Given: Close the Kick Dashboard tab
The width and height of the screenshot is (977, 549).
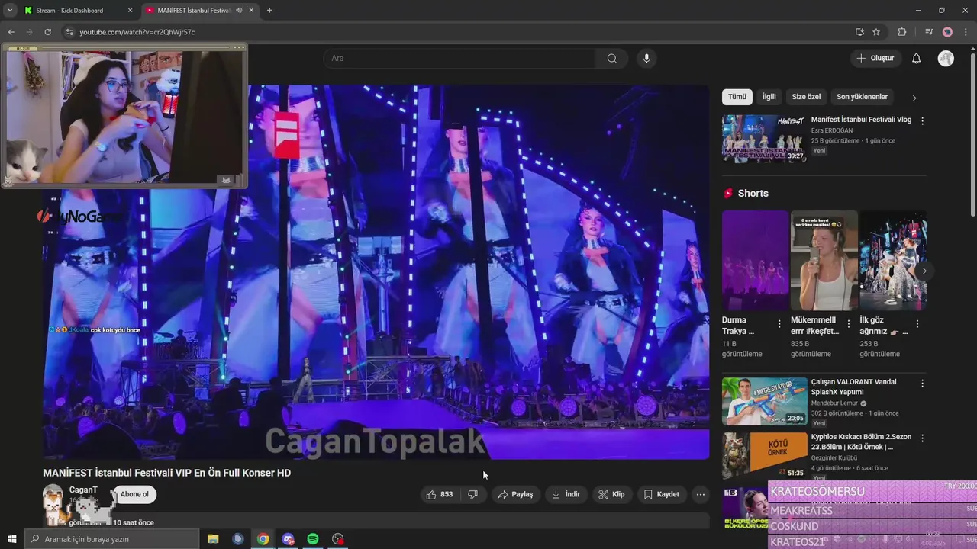Looking at the screenshot, I should tap(130, 11).
